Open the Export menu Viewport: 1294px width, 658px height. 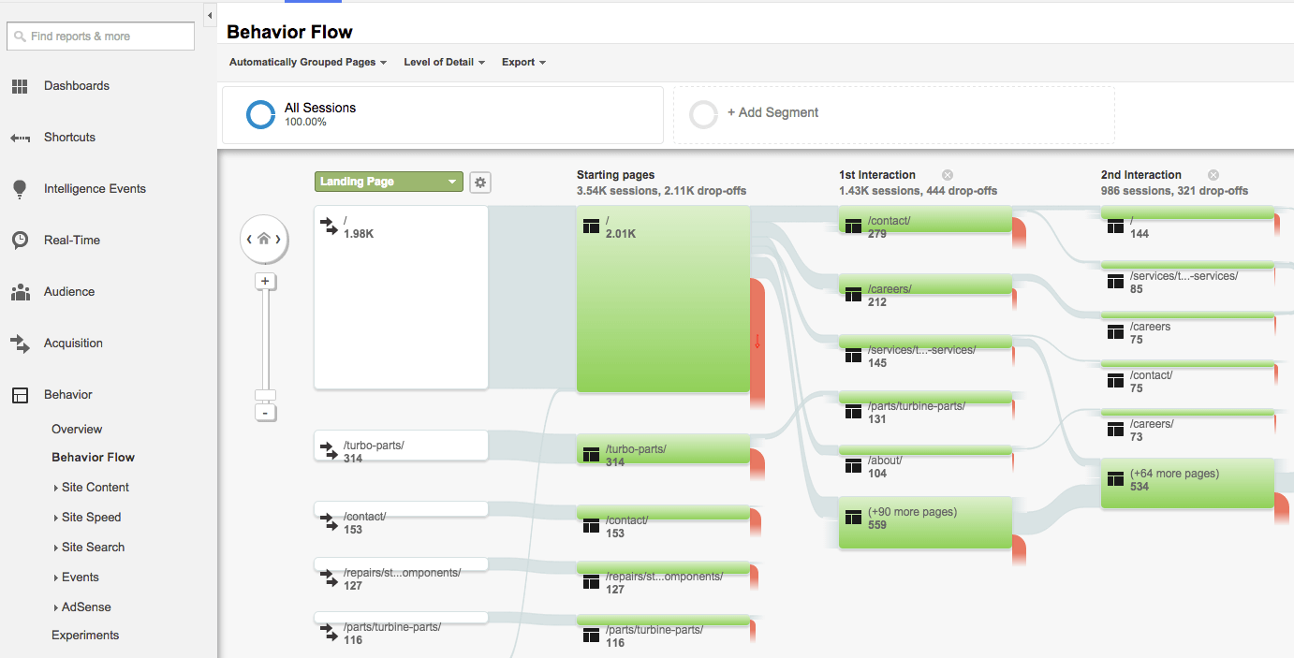(x=523, y=62)
